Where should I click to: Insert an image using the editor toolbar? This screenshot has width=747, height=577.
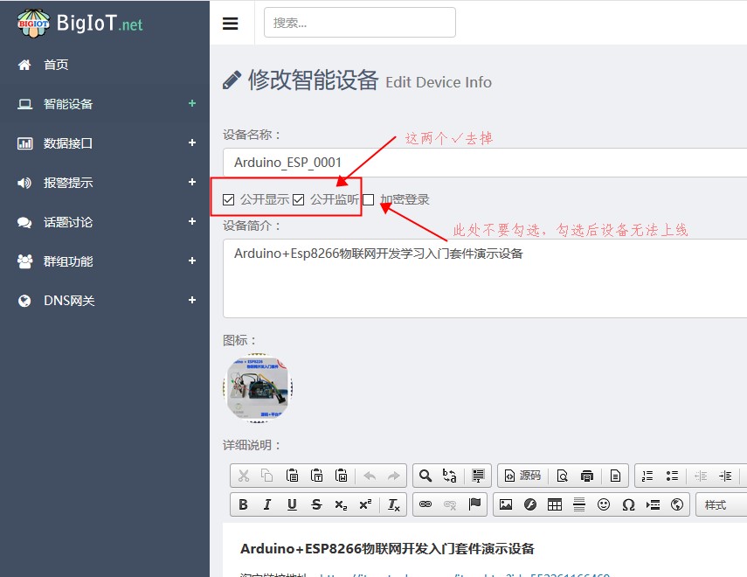505,504
